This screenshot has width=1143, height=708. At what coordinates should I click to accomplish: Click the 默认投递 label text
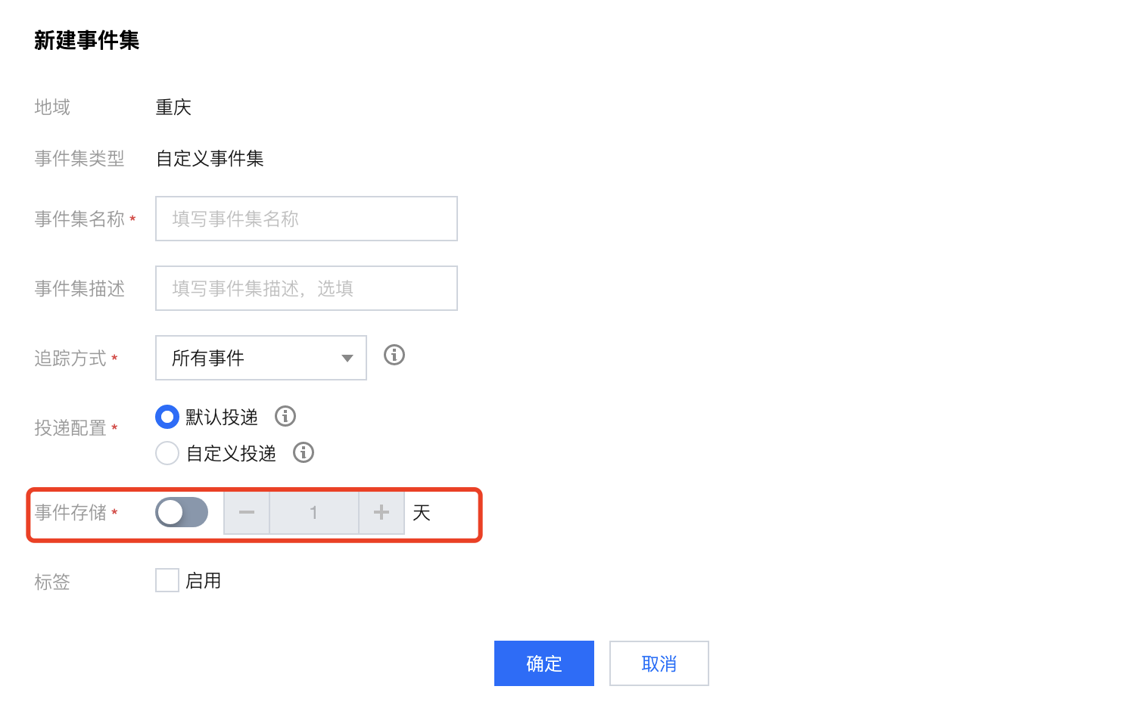[222, 417]
